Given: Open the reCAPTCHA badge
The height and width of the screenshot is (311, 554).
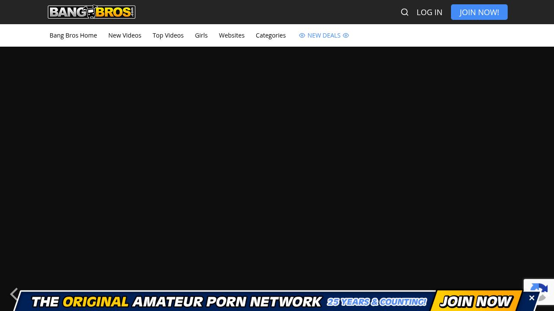Looking at the screenshot, I should [539, 292].
